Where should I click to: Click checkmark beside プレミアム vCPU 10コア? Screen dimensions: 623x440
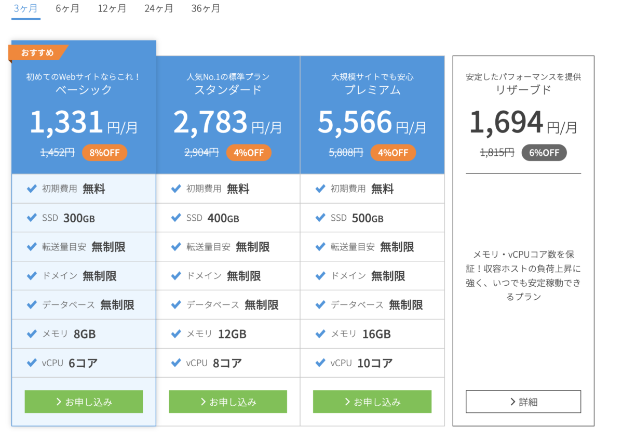click(x=320, y=363)
